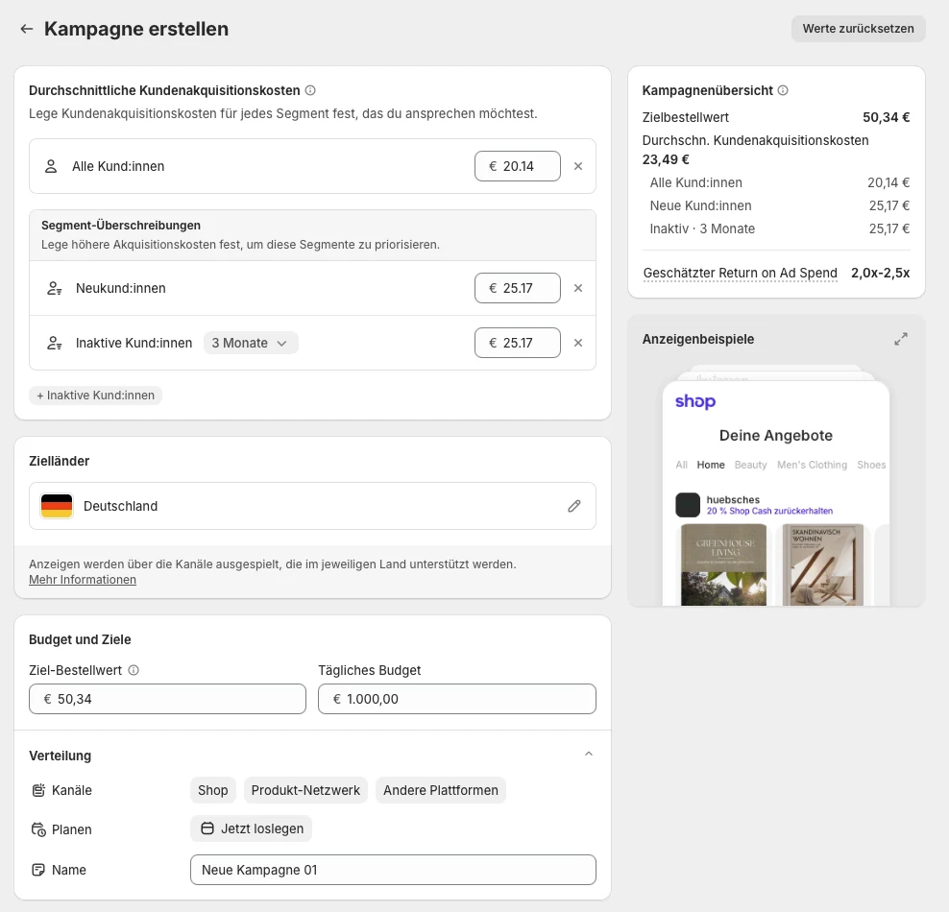Click the Alle Kund:innen person icon
949x912 pixels.
pos(51,166)
